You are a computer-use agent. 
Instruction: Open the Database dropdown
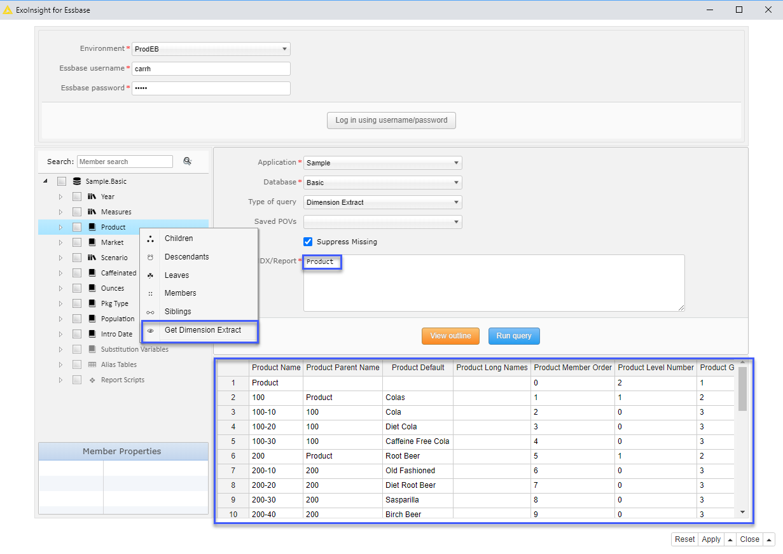(383, 183)
